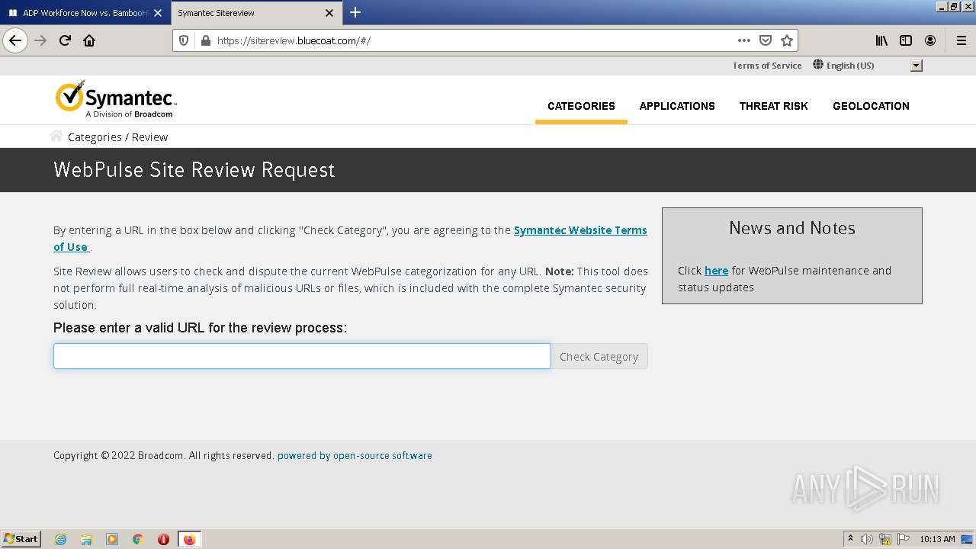Launch Chrome from the taskbar

(x=138, y=539)
